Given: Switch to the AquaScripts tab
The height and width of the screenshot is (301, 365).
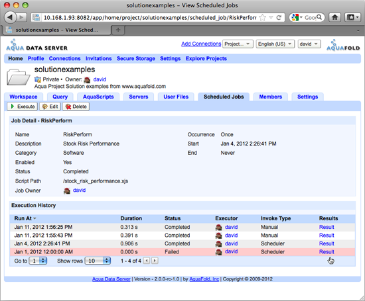Looking at the screenshot, I should [x=98, y=97].
